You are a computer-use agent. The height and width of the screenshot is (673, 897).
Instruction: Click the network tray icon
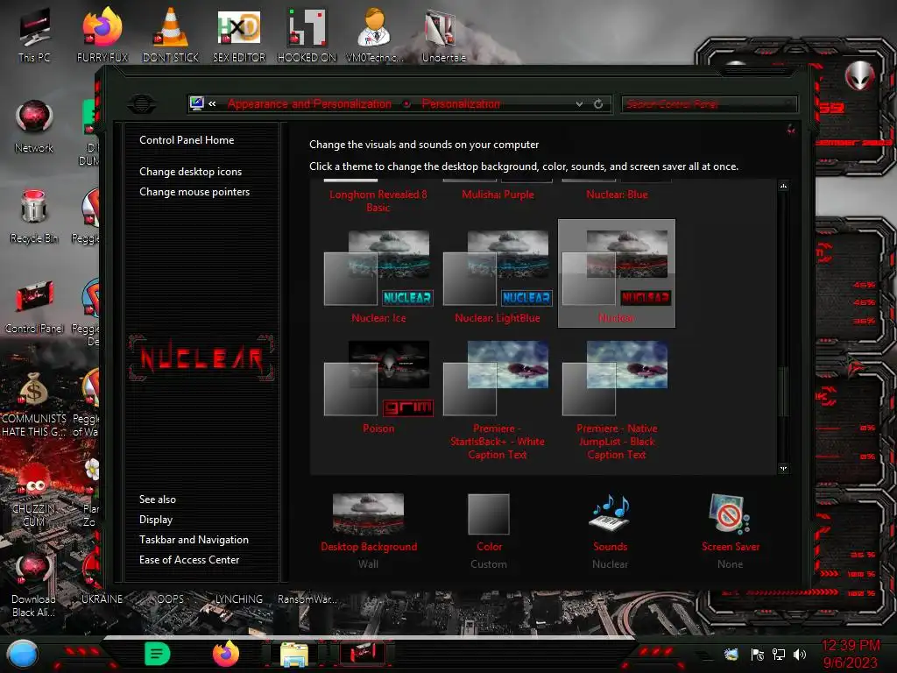click(x=778, y=654)
